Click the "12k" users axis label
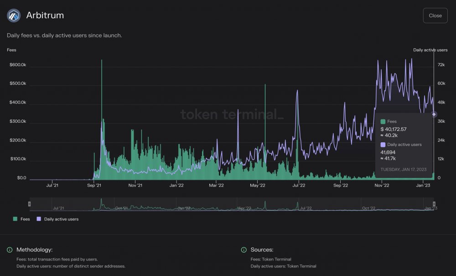 441,159
